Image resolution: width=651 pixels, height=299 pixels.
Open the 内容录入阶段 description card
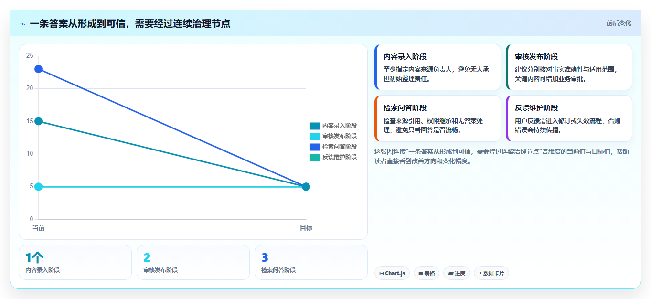point(438,67)
